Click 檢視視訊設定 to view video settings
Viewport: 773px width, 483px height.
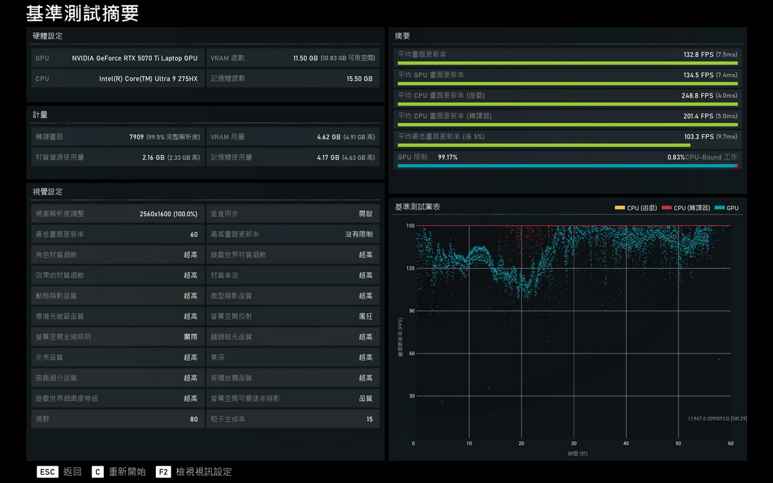pyautogui.click(x=204, y=472)
